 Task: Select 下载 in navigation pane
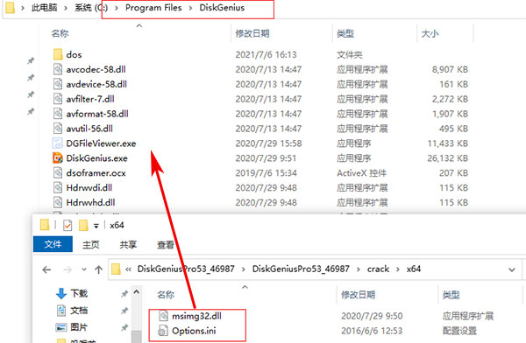click(79, 293)
